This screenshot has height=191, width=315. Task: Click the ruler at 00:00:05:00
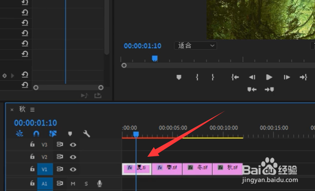[173, 128]
